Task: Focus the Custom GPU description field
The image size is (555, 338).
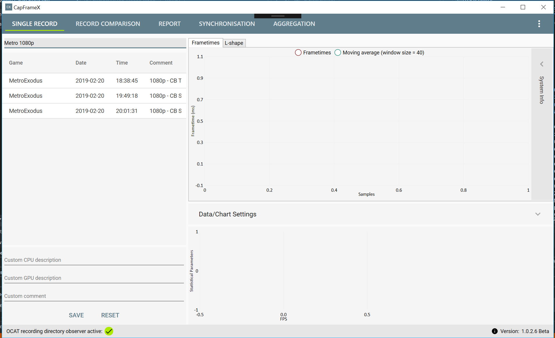Action: pyautogui.click(x=94, y=278)
